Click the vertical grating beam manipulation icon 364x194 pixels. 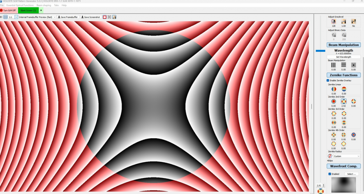click(333, 65)
